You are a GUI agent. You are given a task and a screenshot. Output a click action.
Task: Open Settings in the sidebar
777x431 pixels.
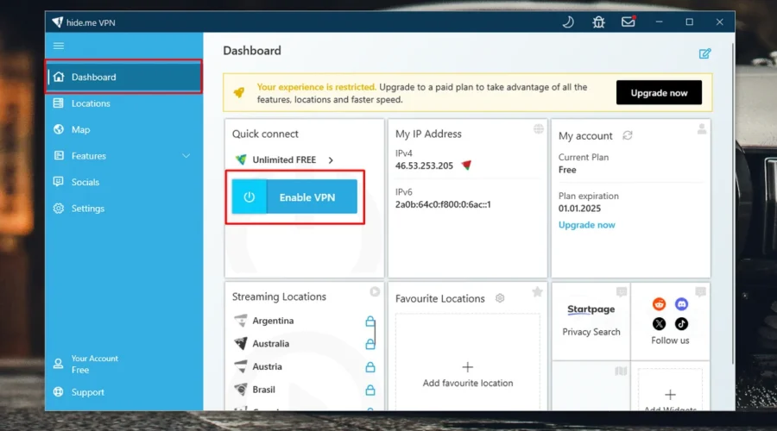(x=123, y=208)
